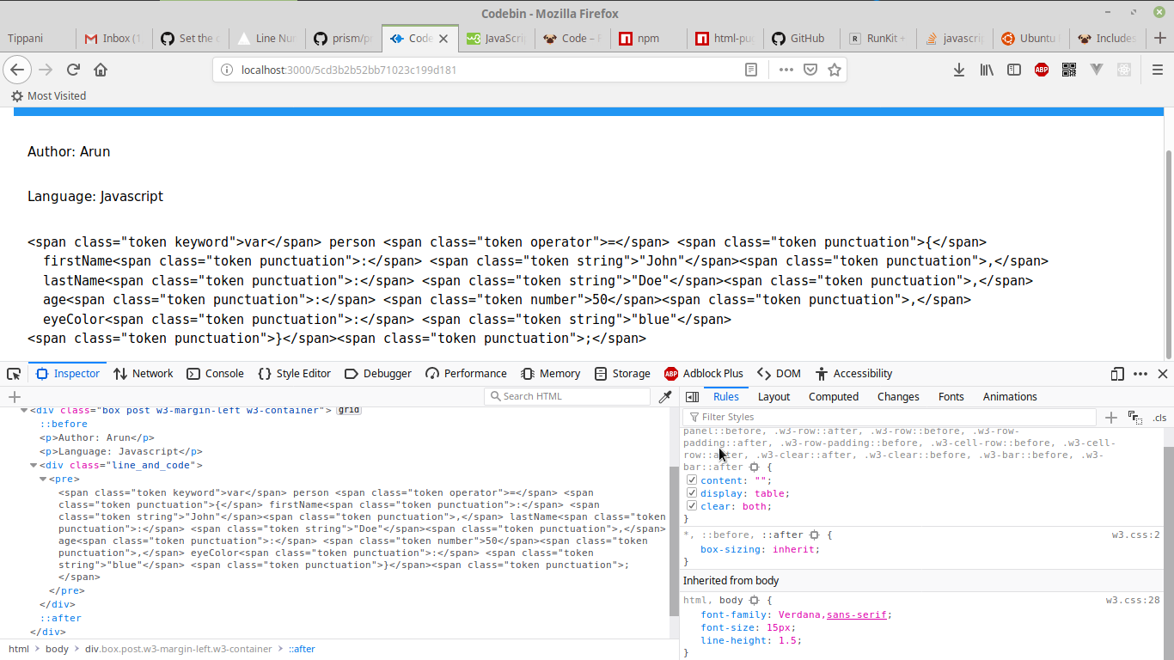Close the developer tools panel
1174x660 pixels.
tap(1163, 374)
